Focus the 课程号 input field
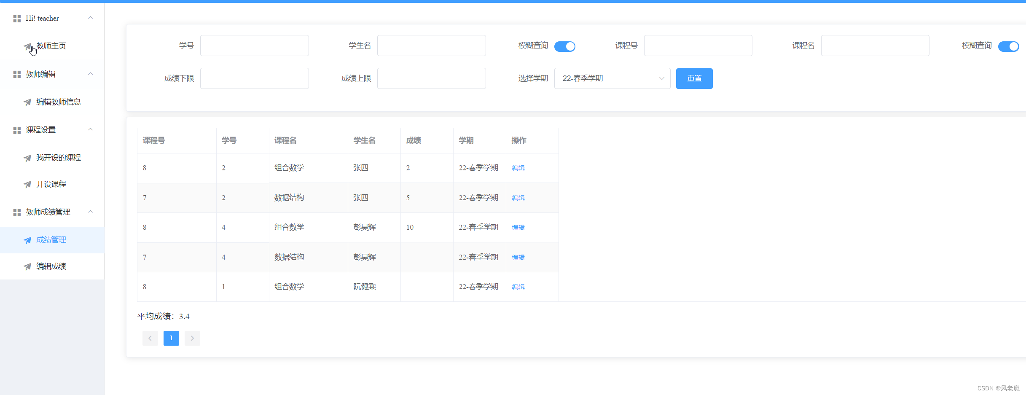1026x395 pixels. (x=698, y=46)
